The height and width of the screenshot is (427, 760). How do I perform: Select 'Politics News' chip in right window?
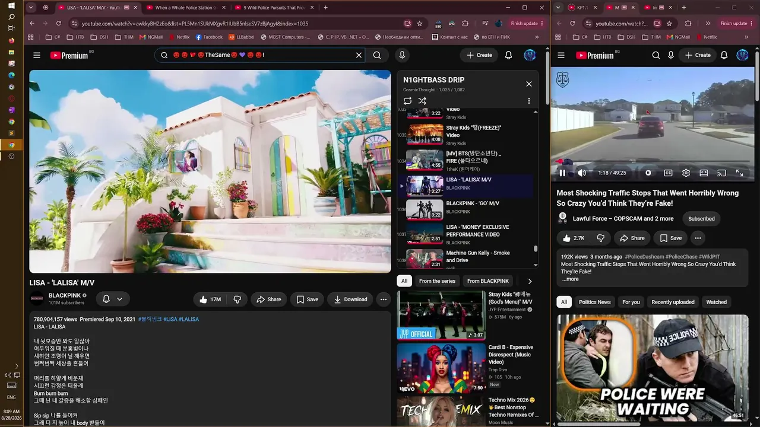[x=595, y=302]
